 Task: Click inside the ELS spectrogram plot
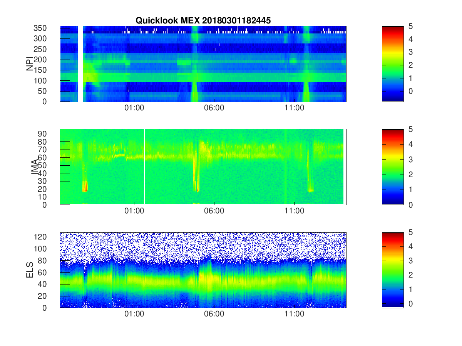203,270
